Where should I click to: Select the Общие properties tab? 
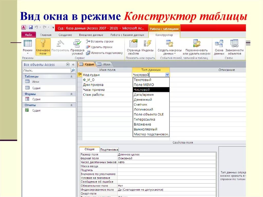(x=89, y=149)
